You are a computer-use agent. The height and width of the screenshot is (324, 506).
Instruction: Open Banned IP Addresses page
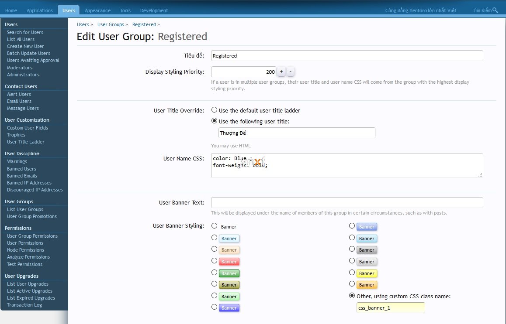coord(29,183)
